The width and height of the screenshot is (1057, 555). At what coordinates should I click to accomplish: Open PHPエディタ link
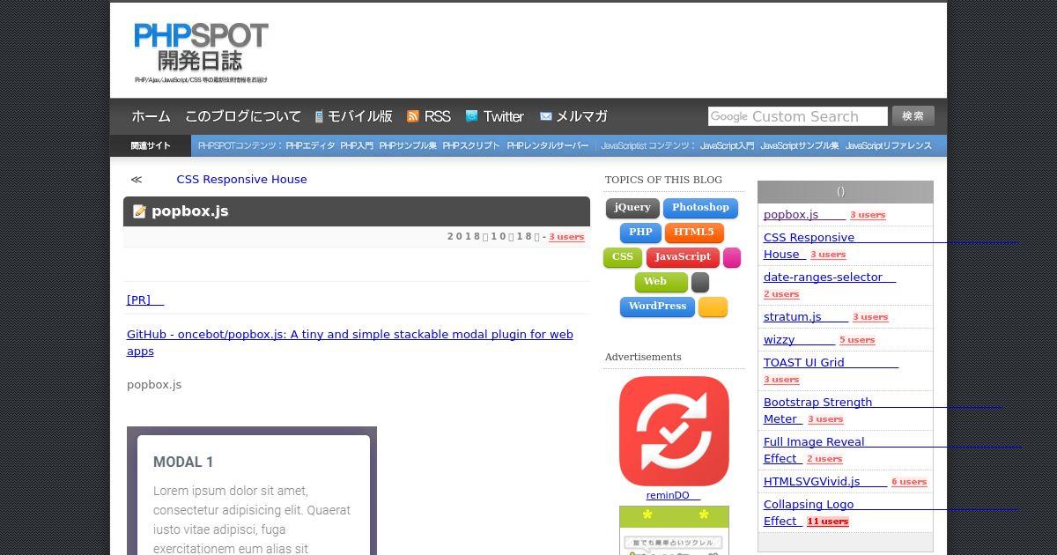click(x=310, y=146)
